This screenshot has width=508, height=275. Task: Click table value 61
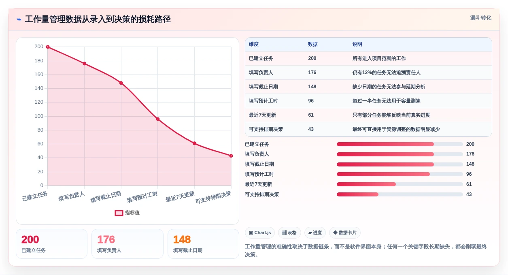[x=311, y=115]
